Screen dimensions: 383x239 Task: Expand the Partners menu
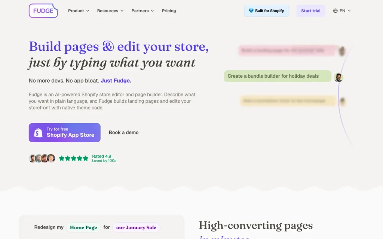pos(143,11)
